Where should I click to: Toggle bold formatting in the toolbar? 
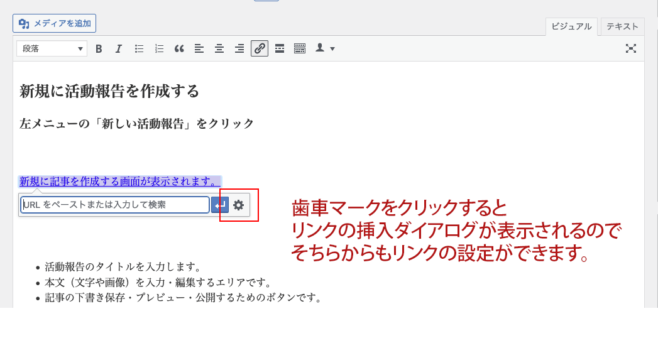click(99, 48)
